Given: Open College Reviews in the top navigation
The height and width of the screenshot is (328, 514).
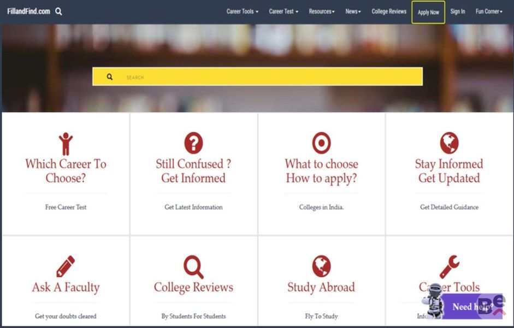Looking at the screenshot, I should (389, 11).
